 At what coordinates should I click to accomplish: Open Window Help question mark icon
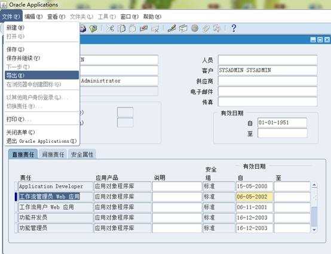point(234,28)
